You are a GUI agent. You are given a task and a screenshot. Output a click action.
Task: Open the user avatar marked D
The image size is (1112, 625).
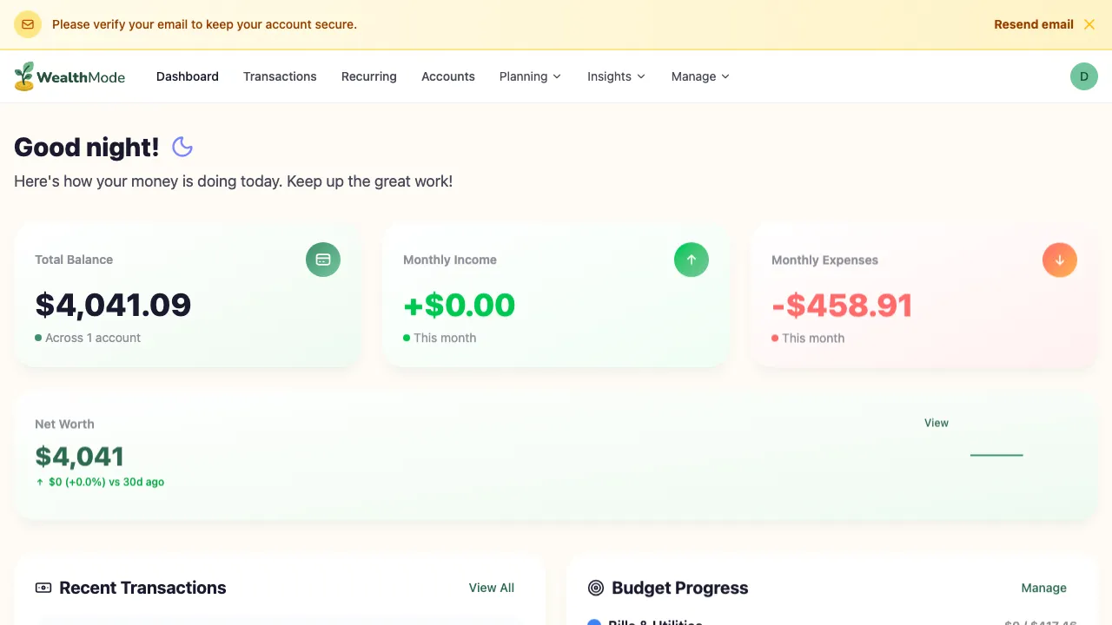(1083, 76)
